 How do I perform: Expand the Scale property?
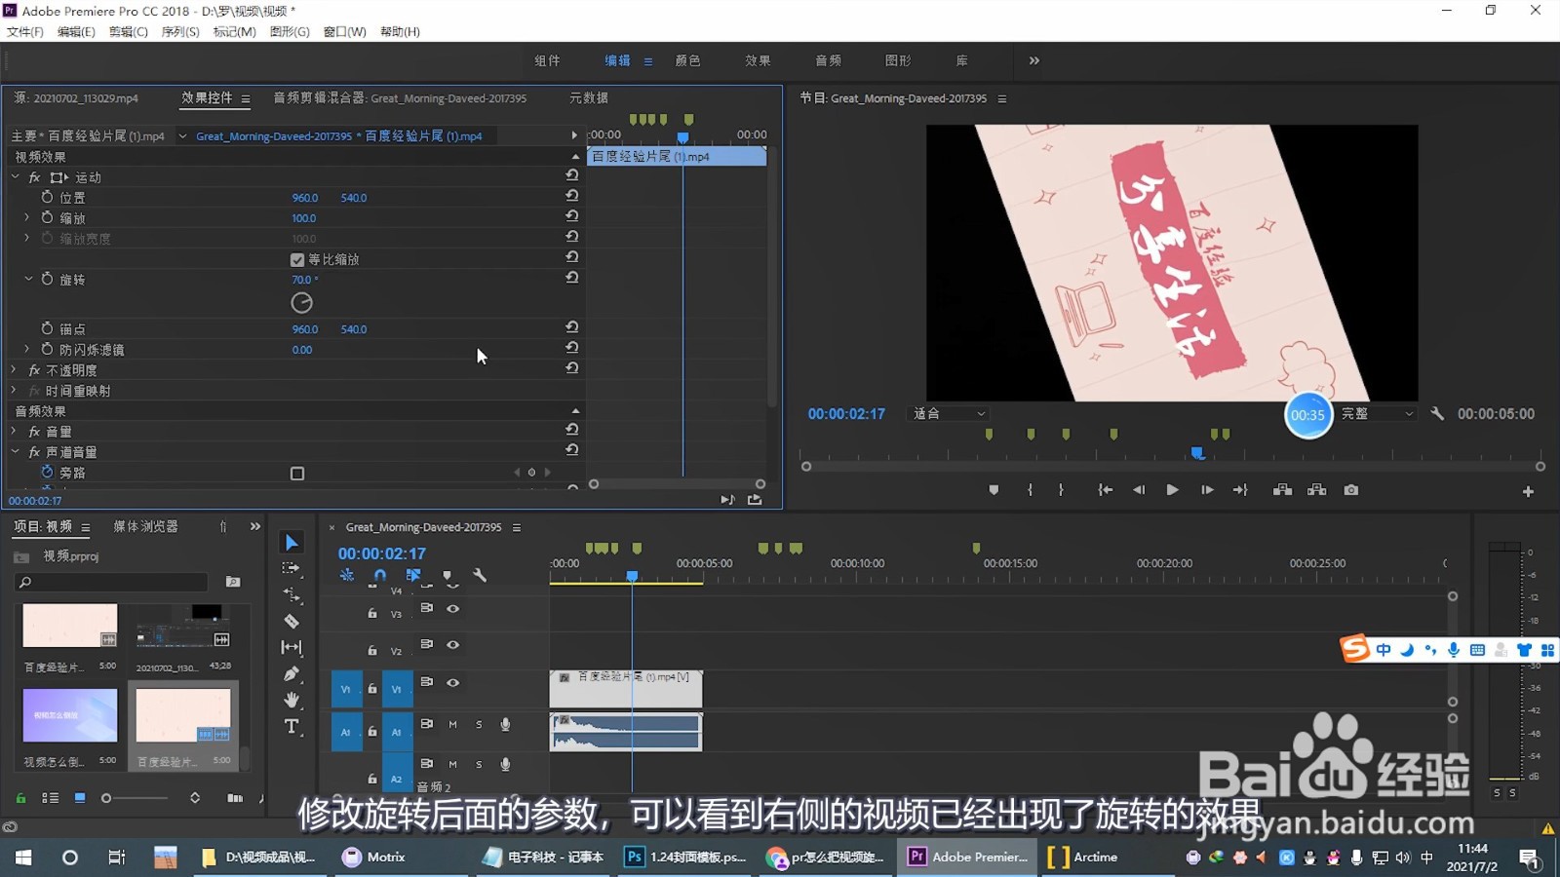tap(27, 217)
